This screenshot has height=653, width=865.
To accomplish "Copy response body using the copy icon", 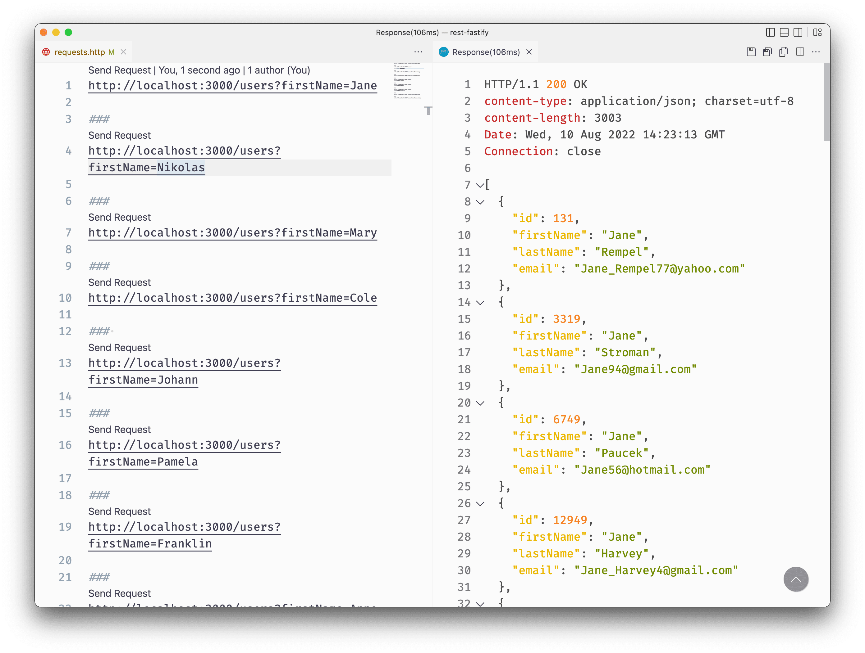I will (x=783, y=52).
